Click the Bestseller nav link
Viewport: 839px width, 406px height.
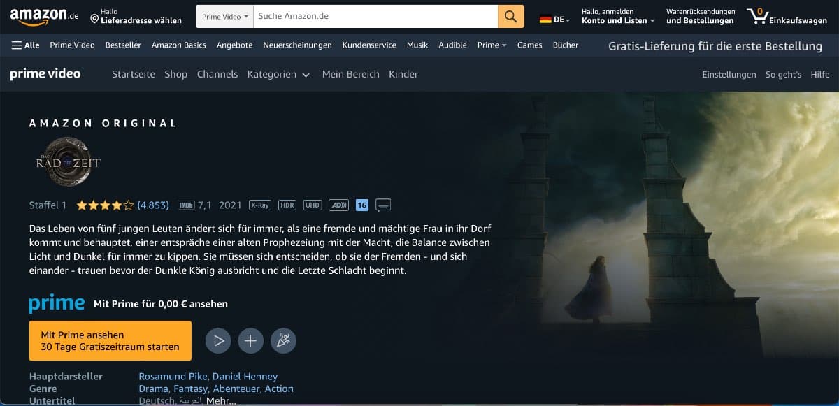pyautogui.click(x=123, y=45)
